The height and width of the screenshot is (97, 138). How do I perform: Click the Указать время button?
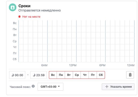118,87
